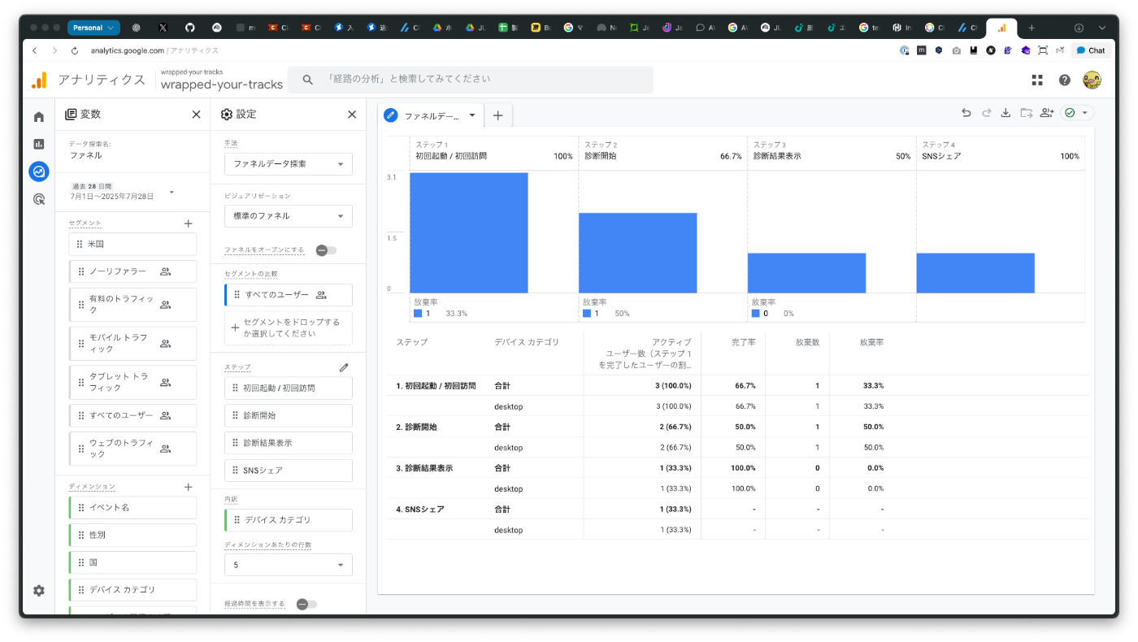Open the account avatar menu

tap(1092, 80)
